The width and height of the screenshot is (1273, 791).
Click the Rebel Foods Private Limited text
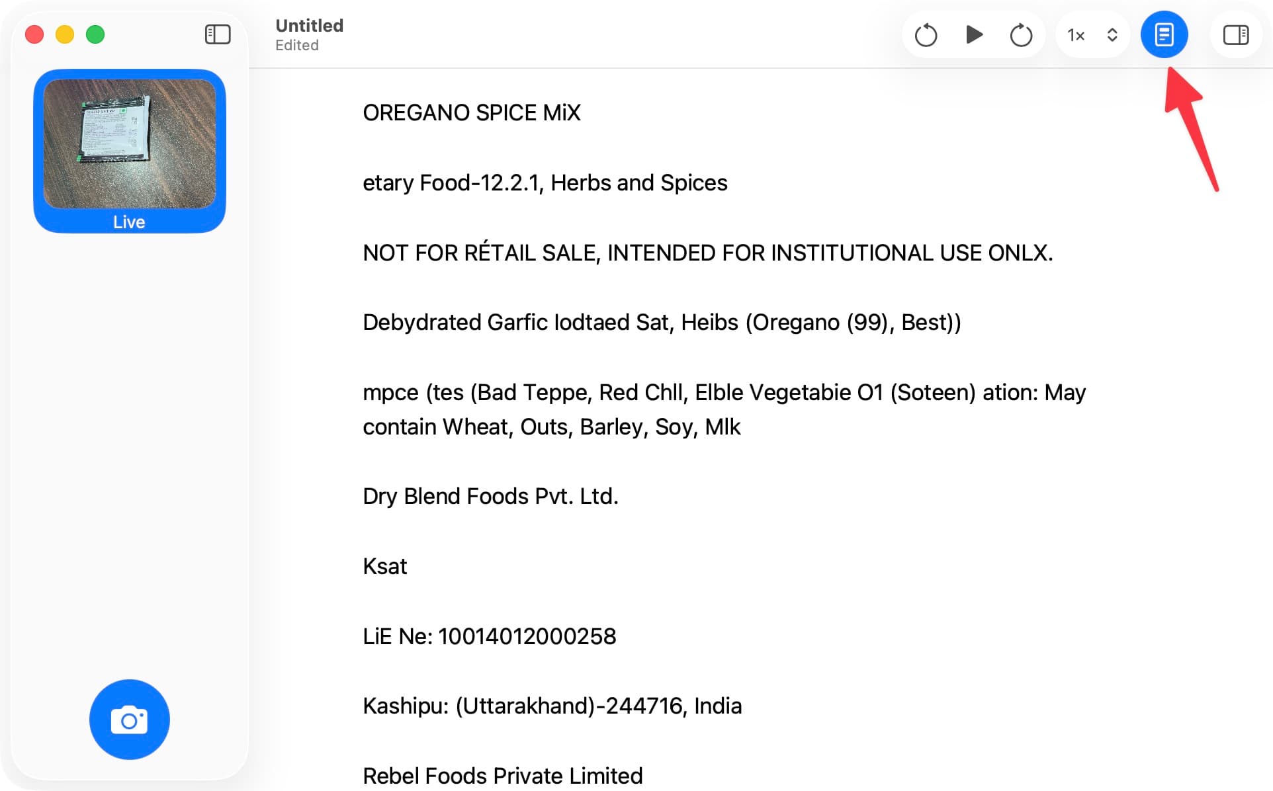pyautogui.click(x=502, y=776)
